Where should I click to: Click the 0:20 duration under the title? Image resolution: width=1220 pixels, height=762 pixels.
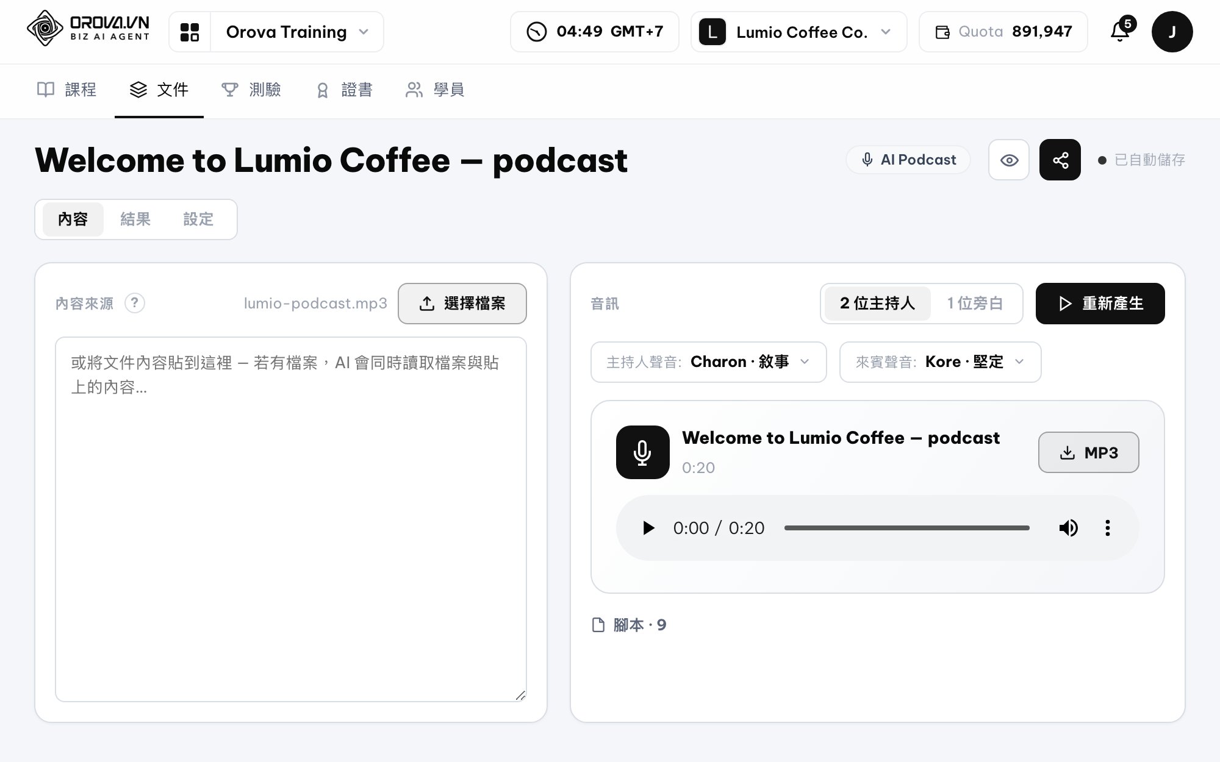coord(698,468)
